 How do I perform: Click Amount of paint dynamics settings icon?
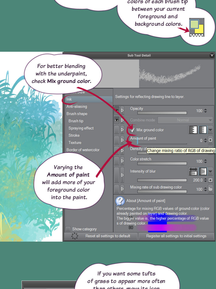[x=211, y=140]
